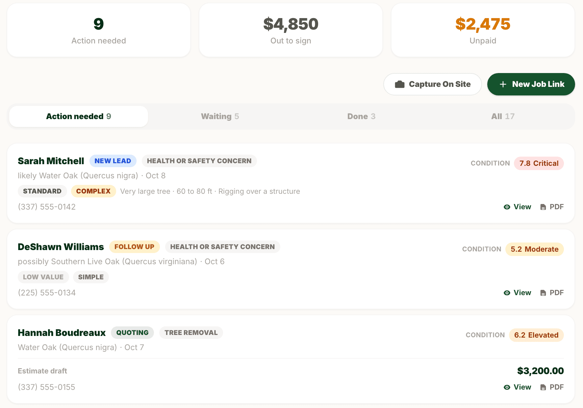Select the Done 3 tab
Image resolution: width=583 pixels, height=408 pixels.
(x=361, y=116)
